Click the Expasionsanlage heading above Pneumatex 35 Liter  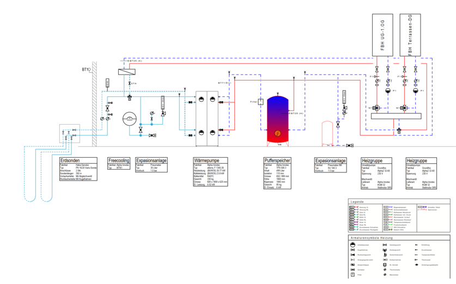151,160
